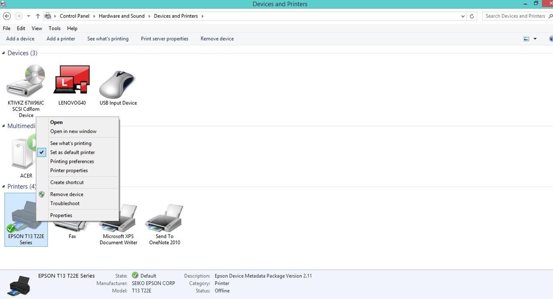Open the File menu
The height and width of the screenshot is (299, 553).
pos(6,28)
